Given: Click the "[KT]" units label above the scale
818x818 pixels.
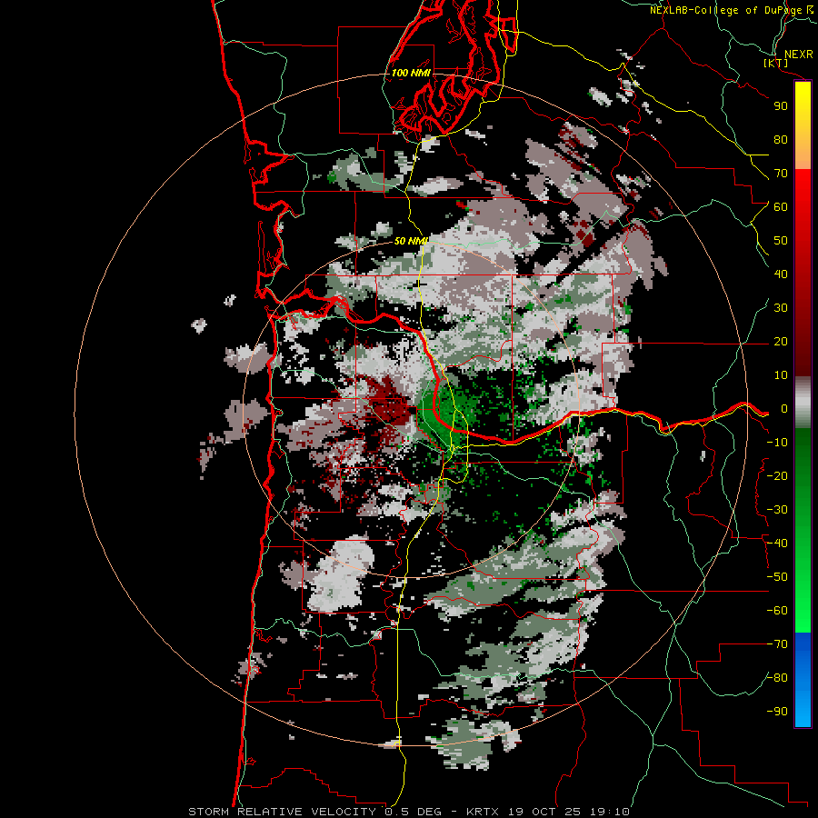Looking at the screenshot, I should click(x=776, y=63).
